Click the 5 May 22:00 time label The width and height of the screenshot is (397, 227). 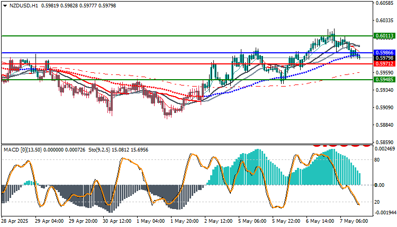286,221
